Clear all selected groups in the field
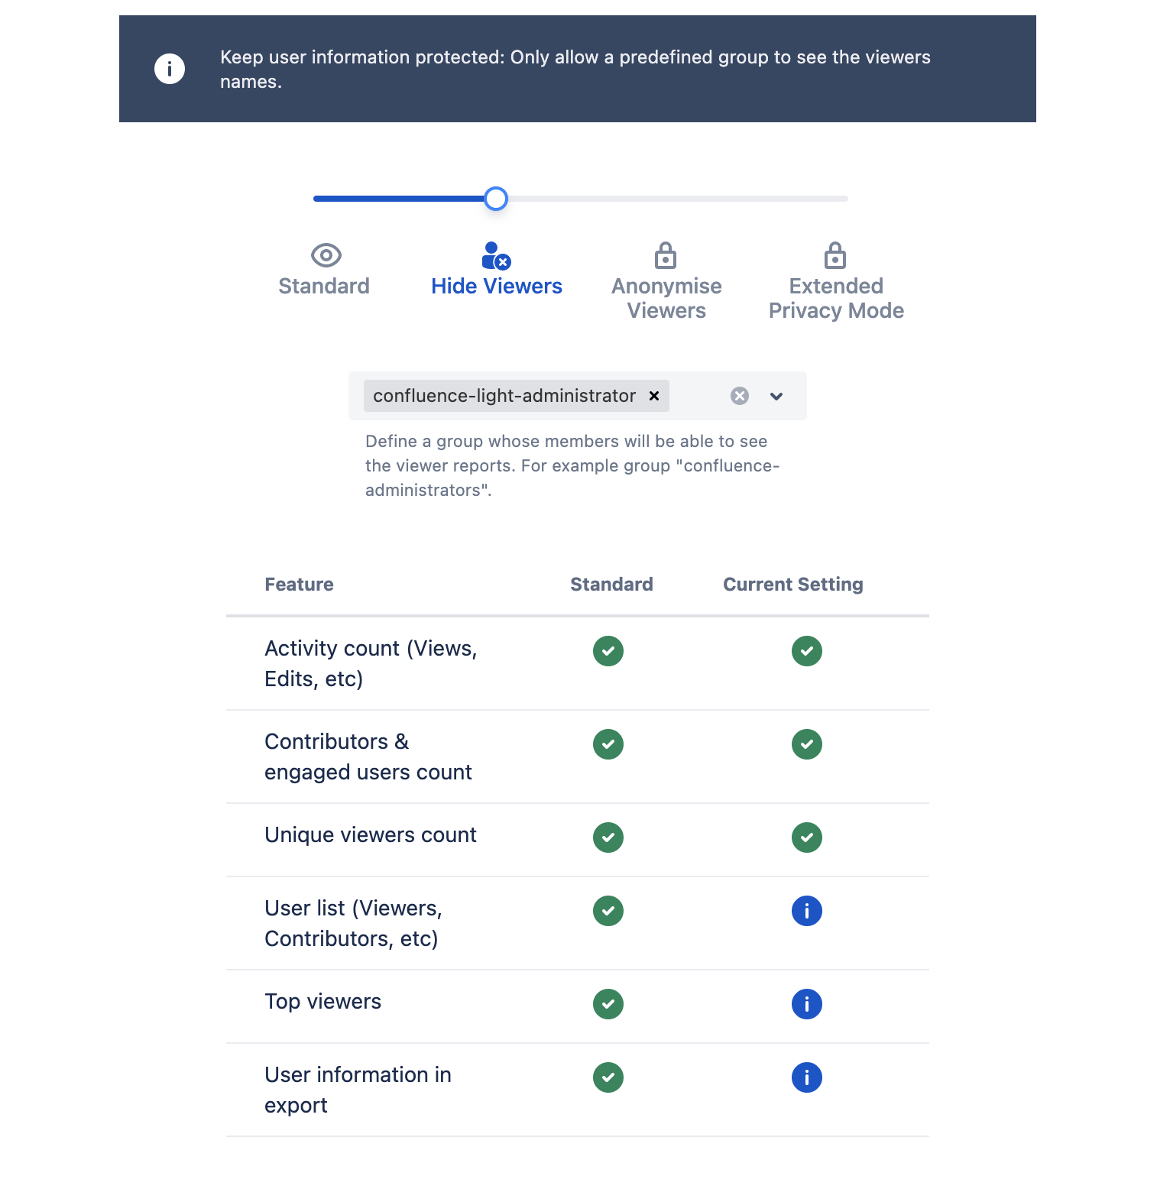This screenshot has height=1189, width=1157. pyautogui.click(x=739, y=396)
